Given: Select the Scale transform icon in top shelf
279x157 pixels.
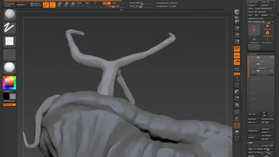Looking at the screenshot, I should tap(66, 4).
